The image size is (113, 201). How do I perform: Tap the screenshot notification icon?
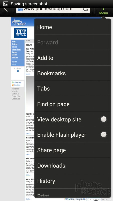pyautogui.click(x=6, y=4)
